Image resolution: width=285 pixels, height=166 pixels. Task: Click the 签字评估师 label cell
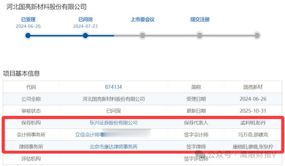pyautogui.click(x=196, y=159)
